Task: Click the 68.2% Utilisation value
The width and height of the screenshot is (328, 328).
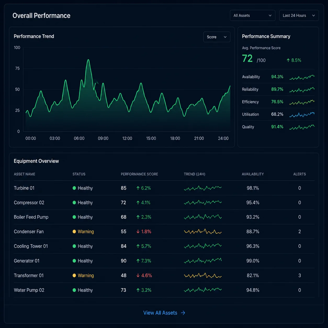Action: click(x=277, y=114)
